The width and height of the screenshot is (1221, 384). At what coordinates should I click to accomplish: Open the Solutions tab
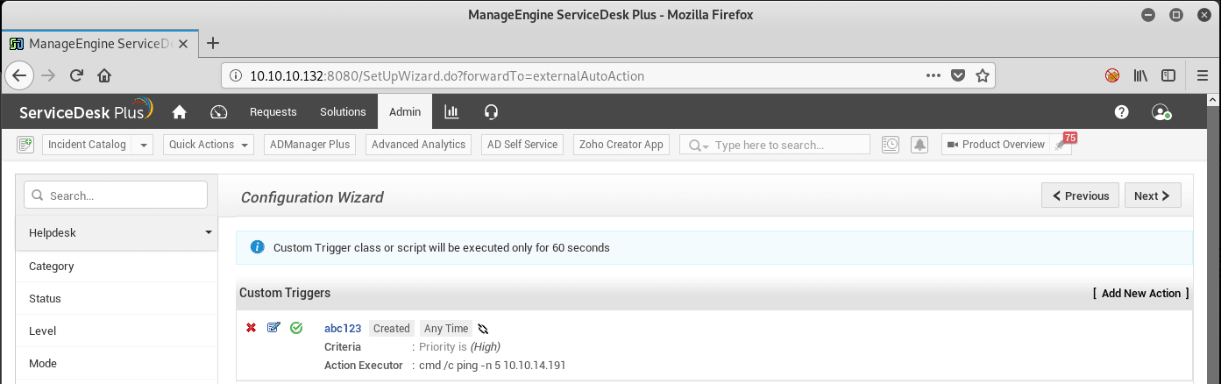click(x=343, y=111)
